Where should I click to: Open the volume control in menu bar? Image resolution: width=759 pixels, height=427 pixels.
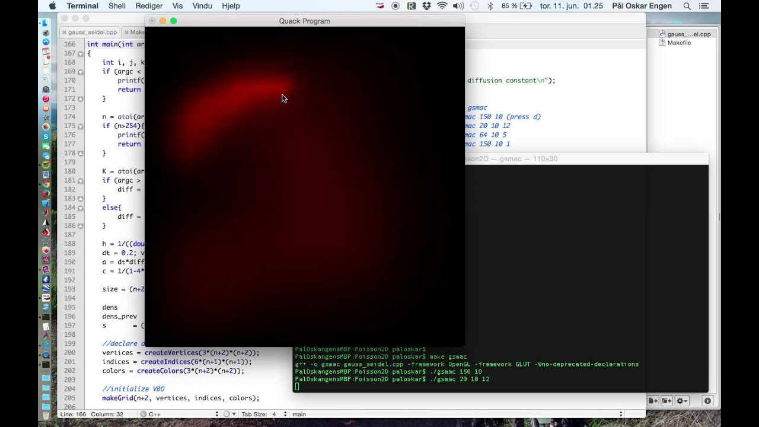click(458, 6)
